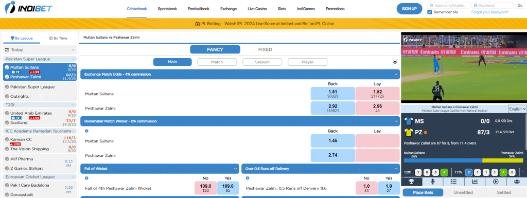
Task: Open the trophy tab in scorecard panel
Action: tap(411, 182)
